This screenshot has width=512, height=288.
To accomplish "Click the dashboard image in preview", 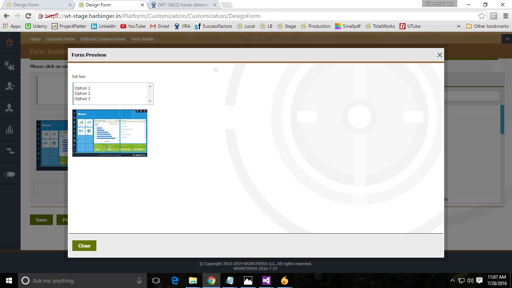I will point(110,133).
